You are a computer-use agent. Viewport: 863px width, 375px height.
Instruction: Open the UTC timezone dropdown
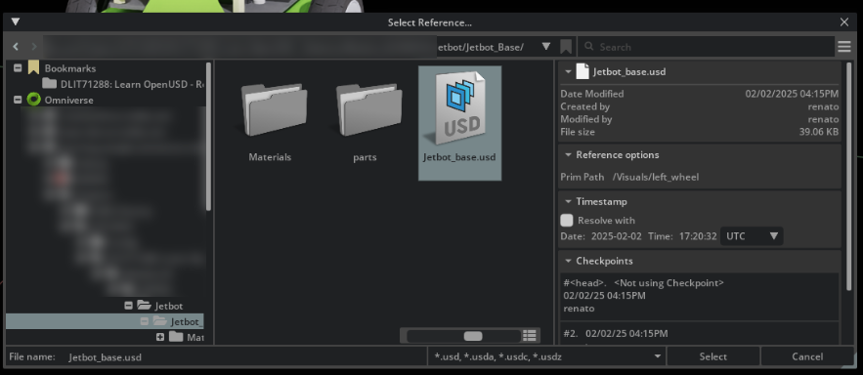(x=752, y=236)
